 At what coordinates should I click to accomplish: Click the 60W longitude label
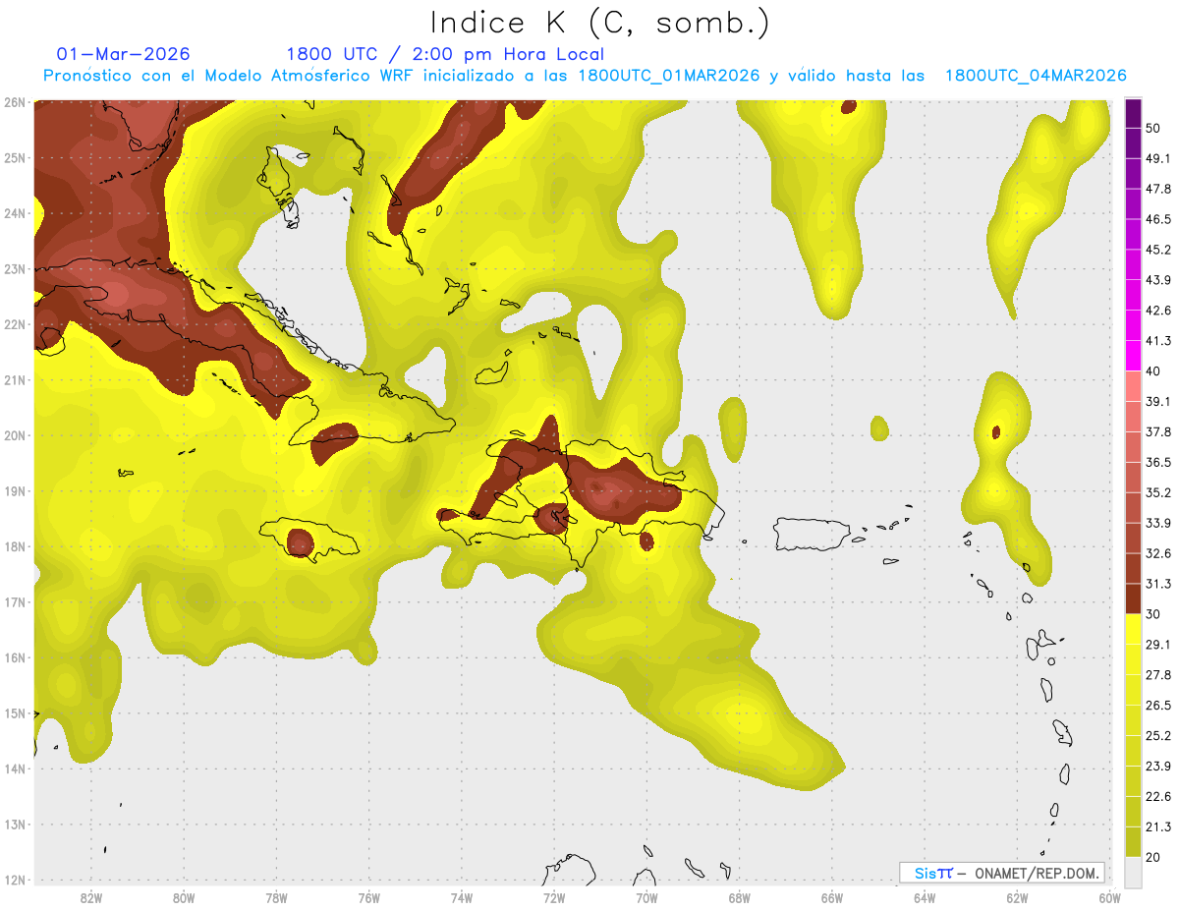1110,897
